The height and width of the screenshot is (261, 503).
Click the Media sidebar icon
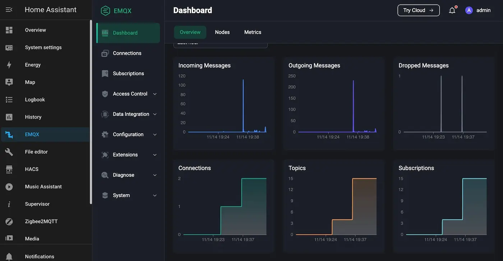[x=9, y=238]
